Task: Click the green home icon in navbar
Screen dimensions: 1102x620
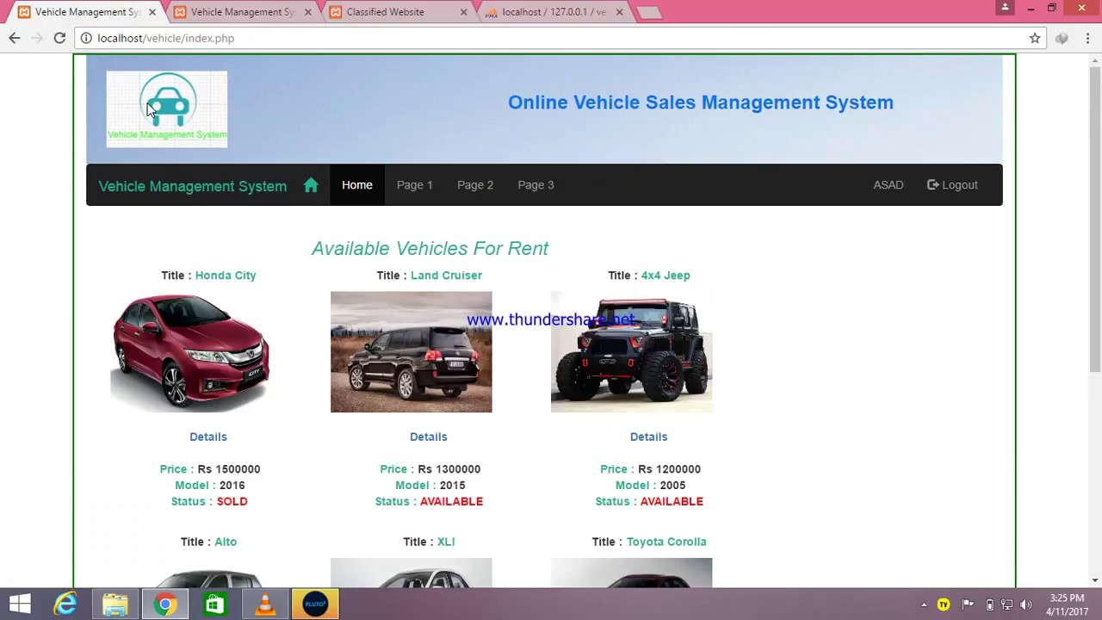Action: (x=311, y=185)
